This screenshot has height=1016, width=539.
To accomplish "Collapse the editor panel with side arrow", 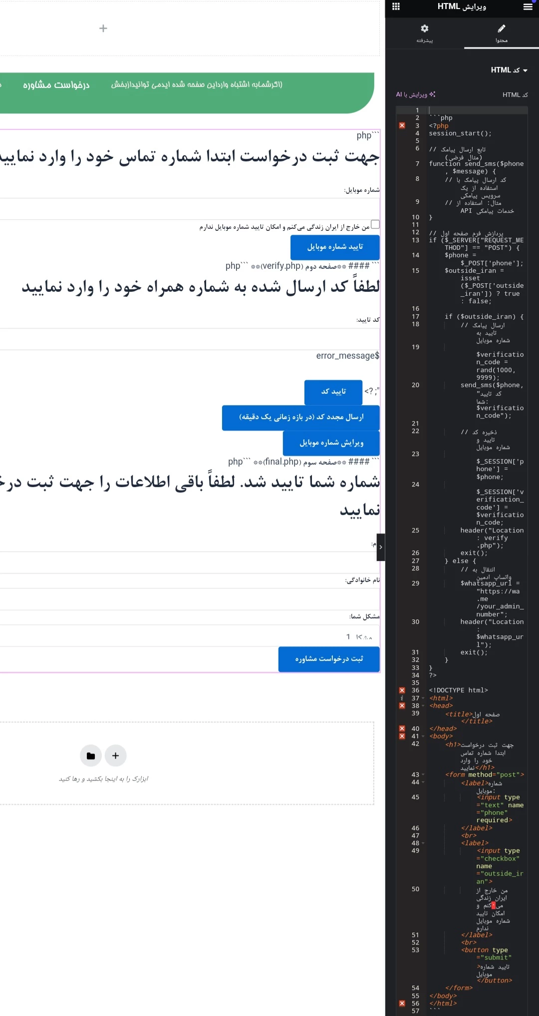I will tap(381, 547).
